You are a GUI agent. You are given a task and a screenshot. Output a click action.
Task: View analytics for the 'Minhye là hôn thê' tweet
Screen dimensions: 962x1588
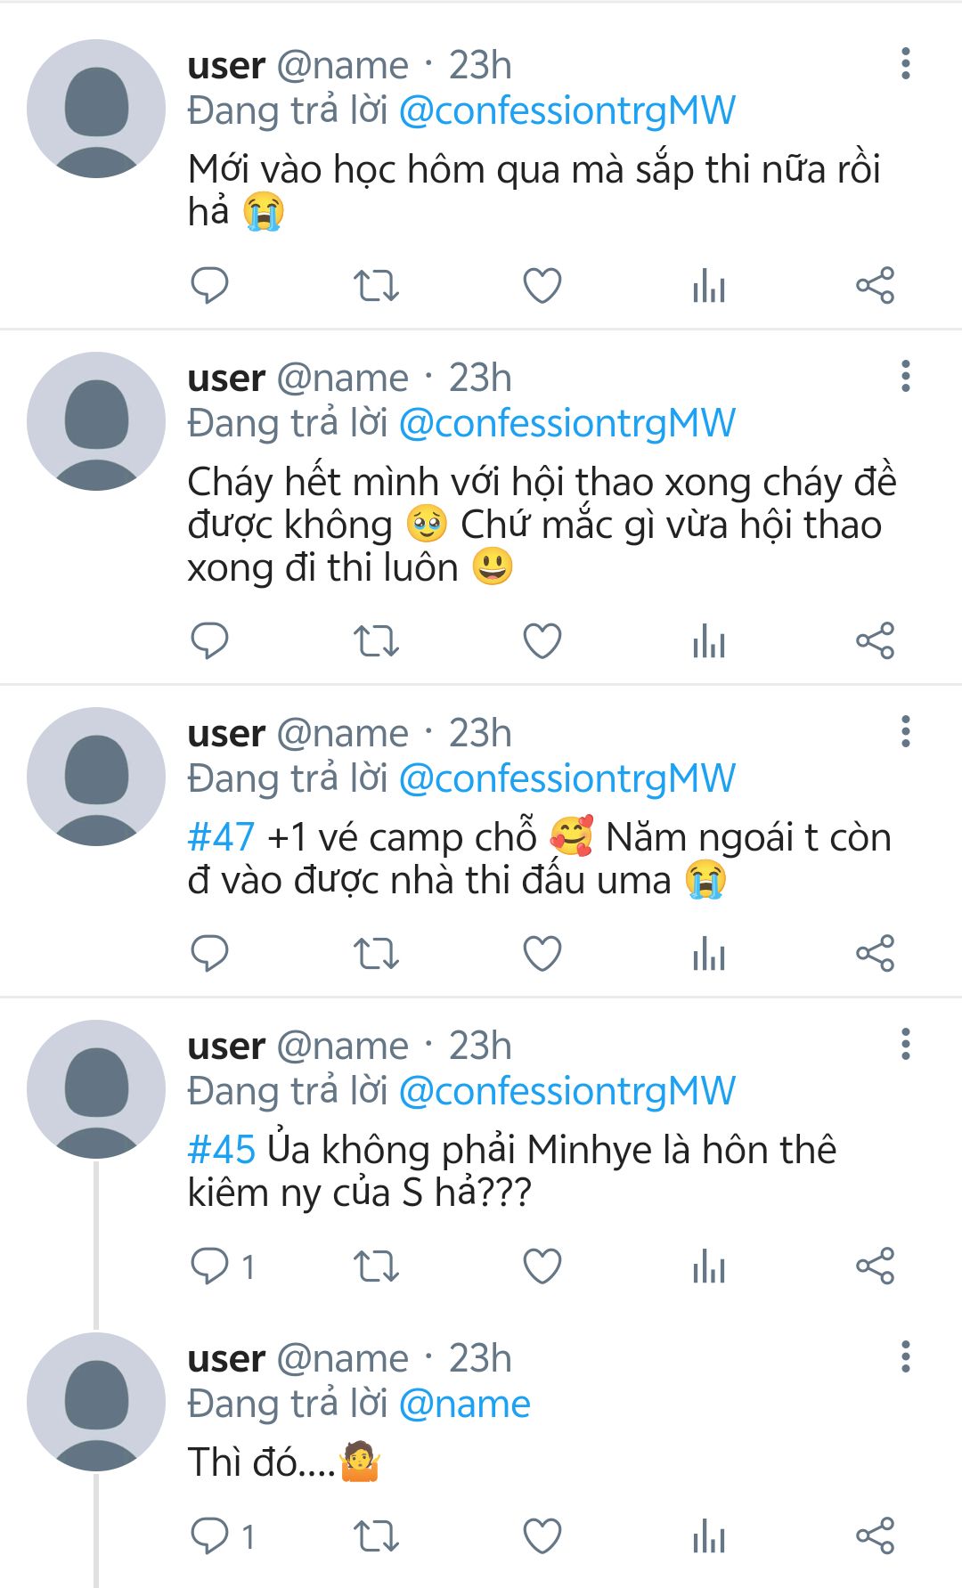pyautogui.click(x=709, y=1266)
